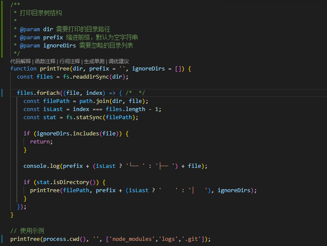
Task: Click the 'logs' string literal
Action: 168,239
